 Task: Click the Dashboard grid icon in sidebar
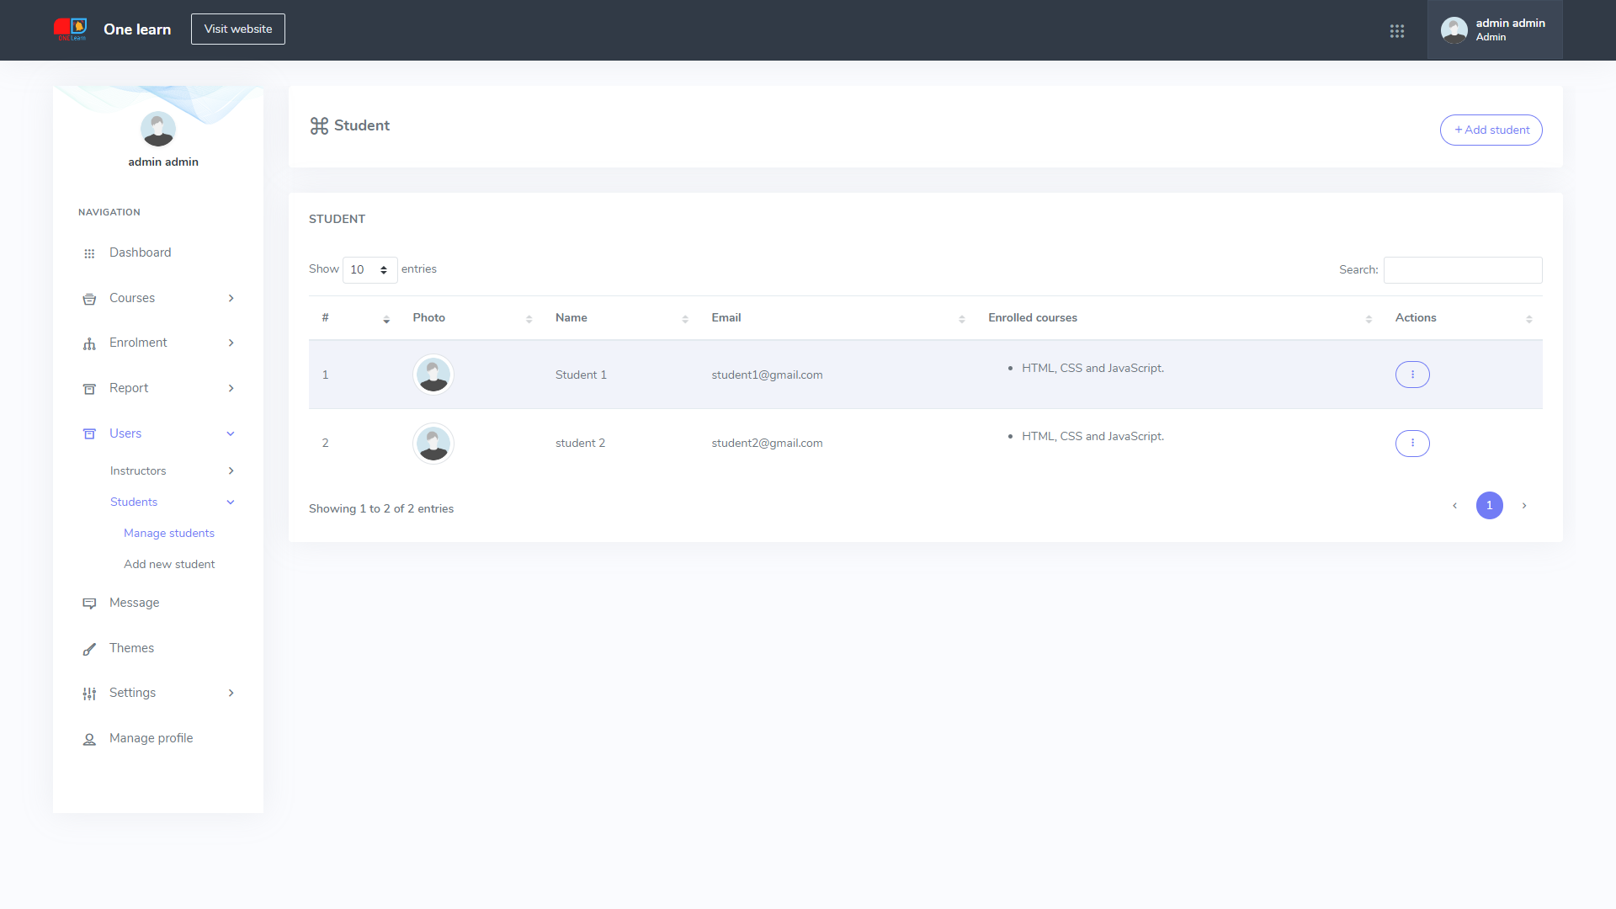[x=89, y=253]
